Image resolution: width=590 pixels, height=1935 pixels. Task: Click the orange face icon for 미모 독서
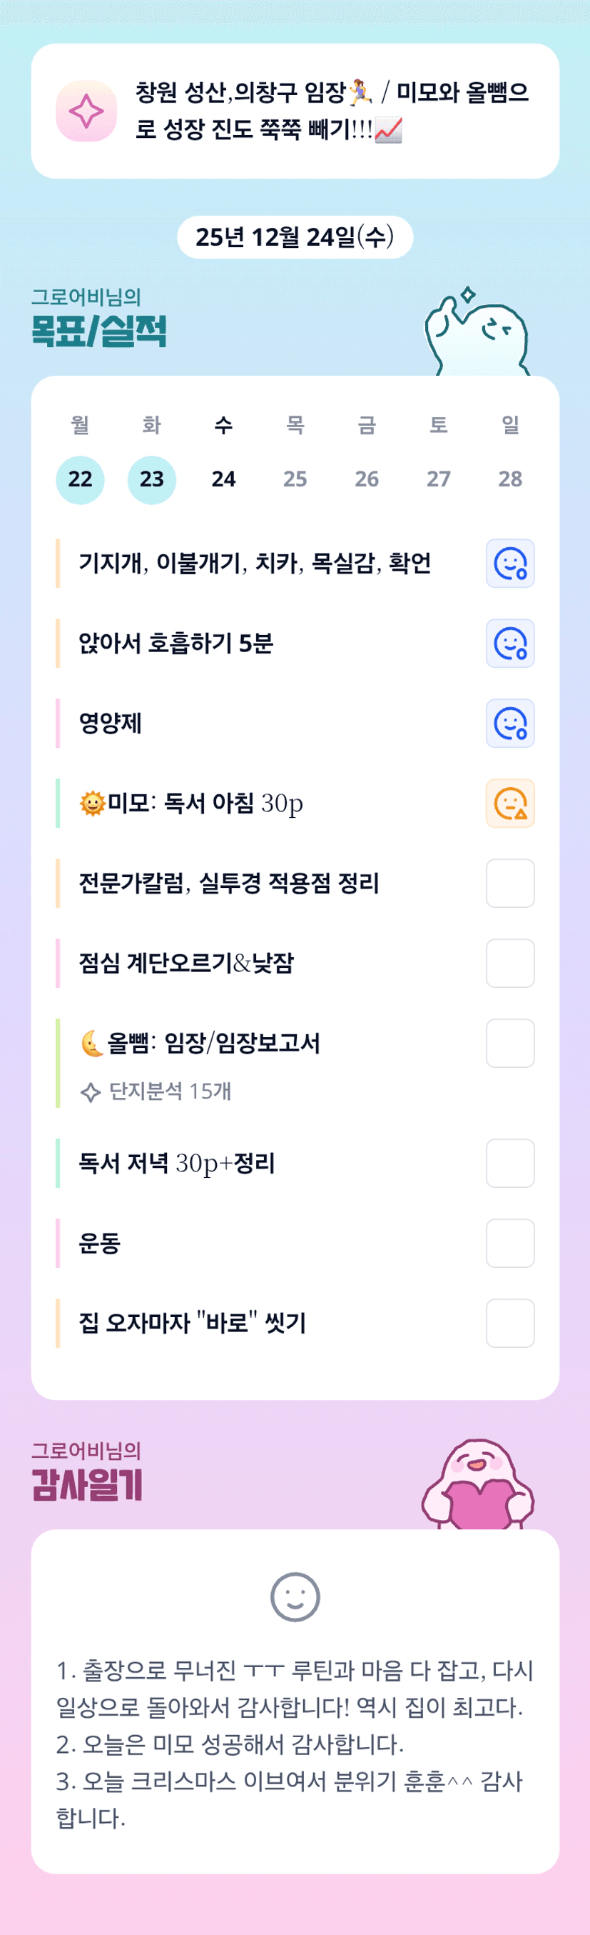pyautogui.click(x=509, y=804)
